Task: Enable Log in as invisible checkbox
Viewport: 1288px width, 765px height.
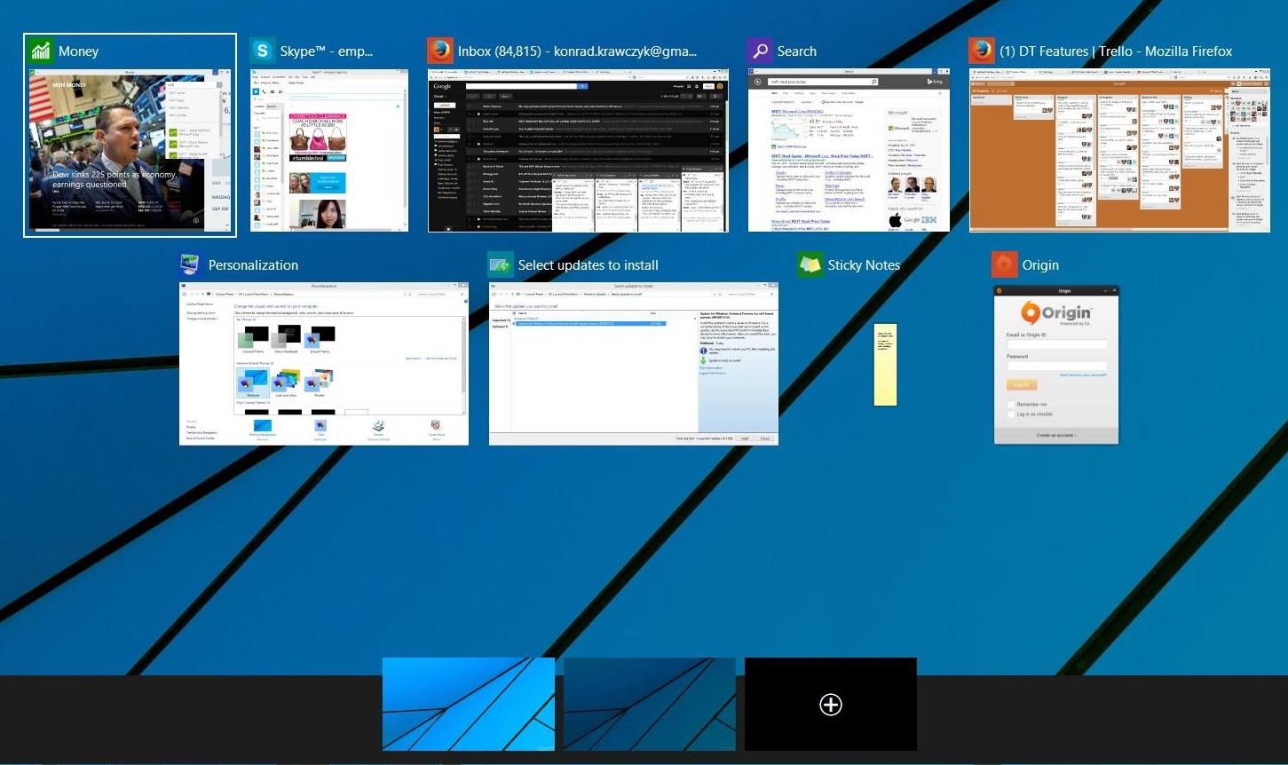Action: click(x=1011, y=414)
